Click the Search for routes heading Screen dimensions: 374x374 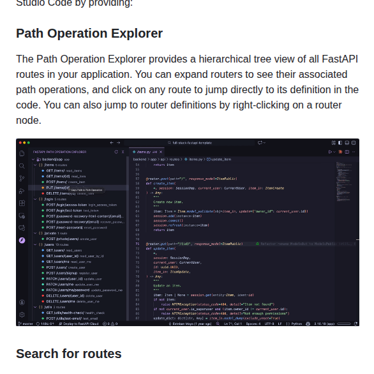(x=69, y=354)
